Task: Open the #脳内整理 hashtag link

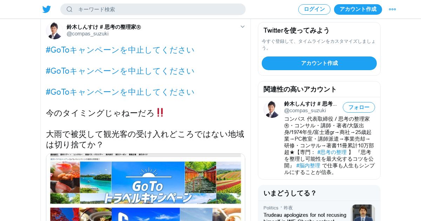Action: click(x=308, y=166)
